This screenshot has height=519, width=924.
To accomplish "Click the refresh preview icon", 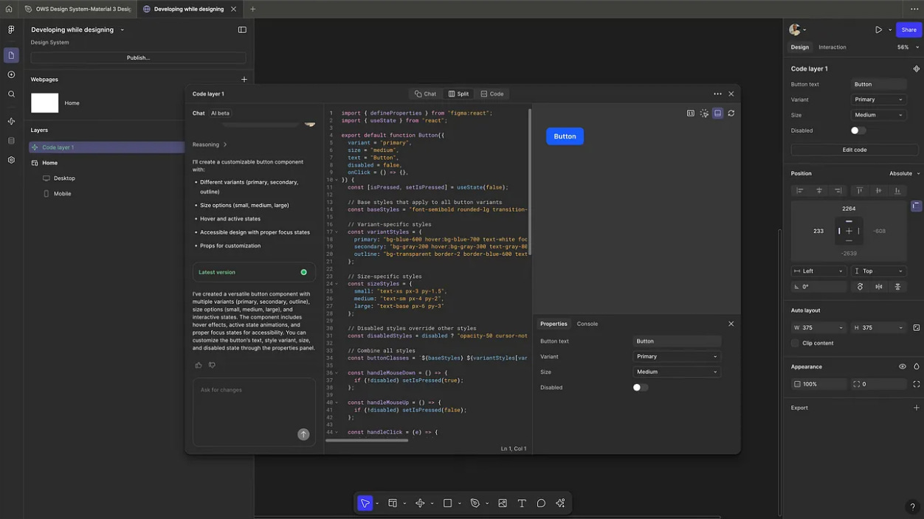I will tap(731, 114).
